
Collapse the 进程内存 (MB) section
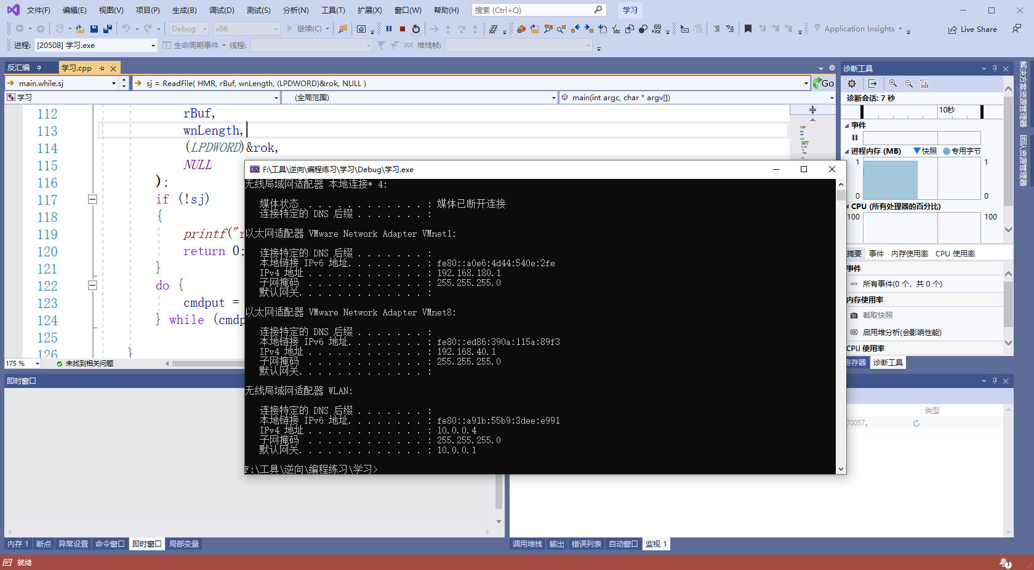click(847, 151)
